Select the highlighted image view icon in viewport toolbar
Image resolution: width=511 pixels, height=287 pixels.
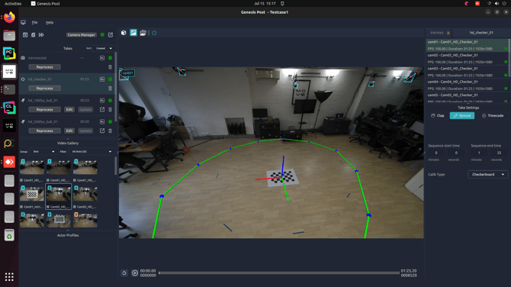[133, 33]
